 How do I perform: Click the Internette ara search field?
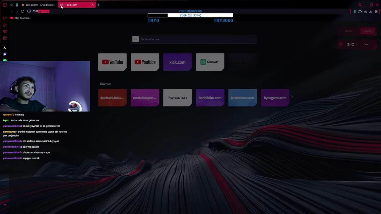click(x=194, y=39)
